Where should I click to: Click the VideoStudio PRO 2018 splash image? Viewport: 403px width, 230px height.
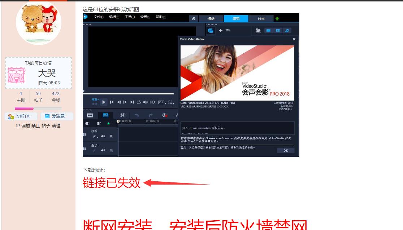[237, 73]
